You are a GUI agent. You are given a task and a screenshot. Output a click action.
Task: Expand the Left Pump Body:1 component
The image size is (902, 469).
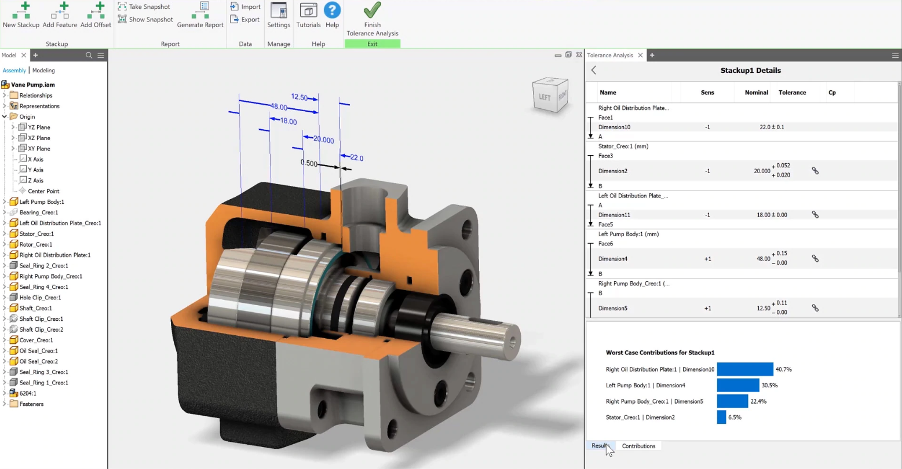pyautogui.click(x=5, y=202)
